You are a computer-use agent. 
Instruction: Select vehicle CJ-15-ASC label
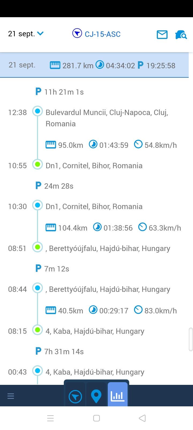(x=103, y=34)
